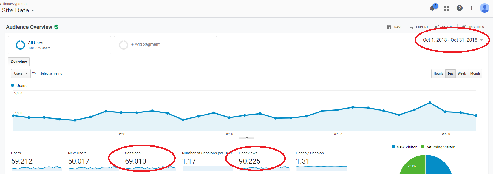Click the empty circle beside Add Segment
Viewport: 493px width, 174px height.
pyautogui.click(x=123, y=45)
